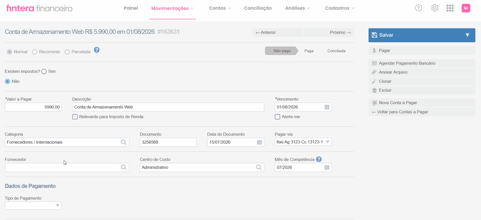
Task: Select the Normal radio option
Action: pyautogui.click(x=9, y=52)
